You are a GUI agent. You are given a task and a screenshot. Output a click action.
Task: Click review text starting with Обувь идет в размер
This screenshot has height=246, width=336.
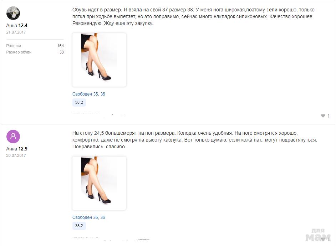click(193, 16)
